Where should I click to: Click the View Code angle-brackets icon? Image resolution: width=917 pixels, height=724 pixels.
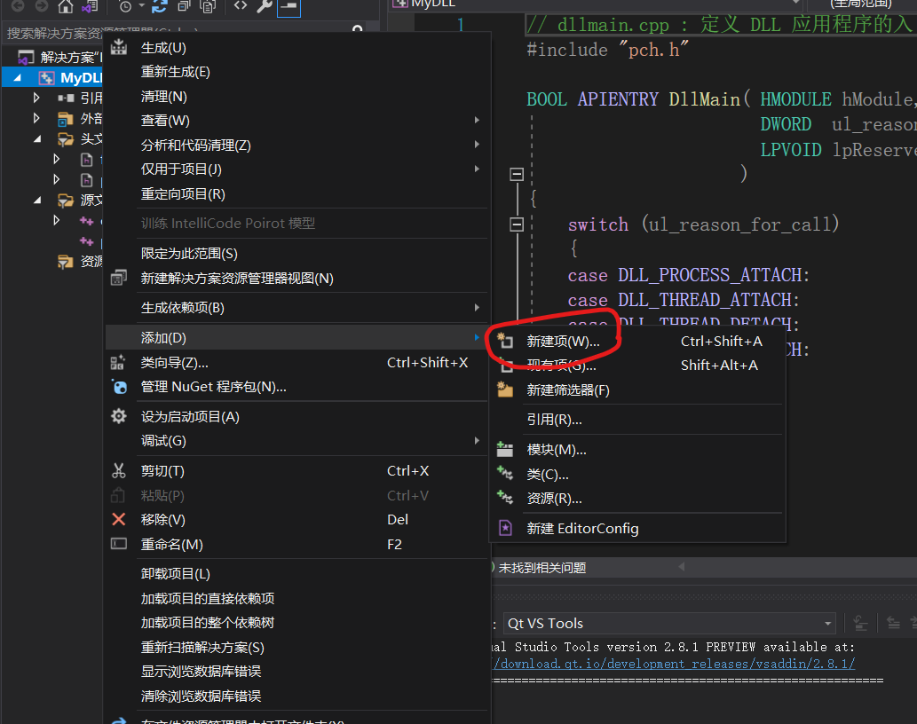coord(241,6)
